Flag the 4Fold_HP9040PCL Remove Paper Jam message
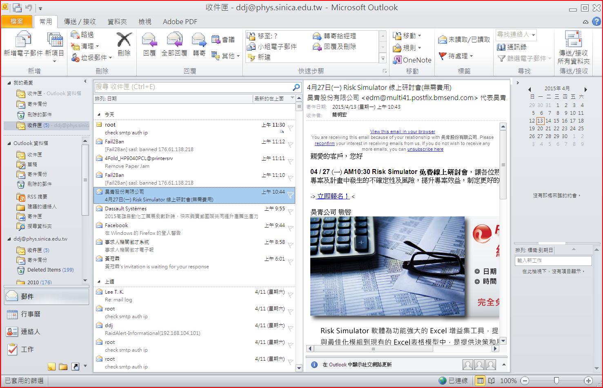 [290, 161]
